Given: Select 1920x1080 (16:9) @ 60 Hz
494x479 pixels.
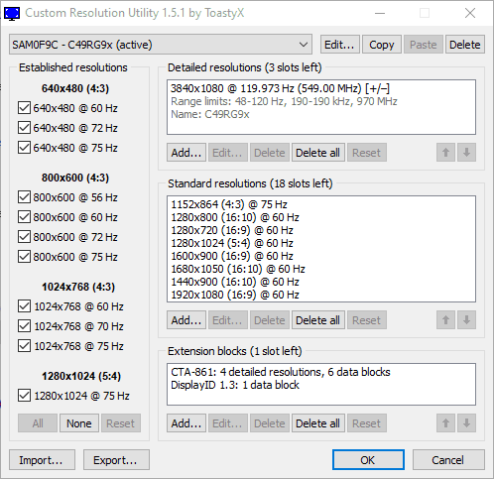Looking at the screenshot, I should click(321, 295).
